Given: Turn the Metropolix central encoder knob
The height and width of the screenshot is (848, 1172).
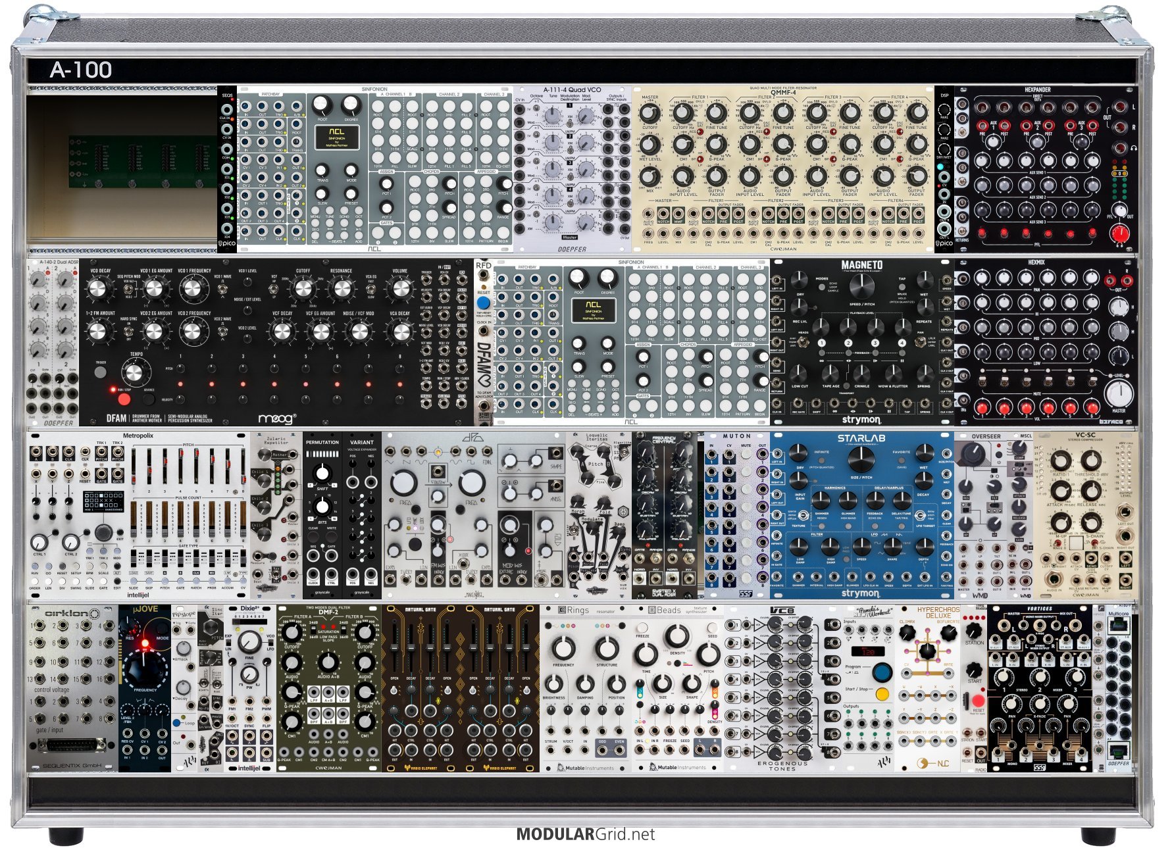Looking at the screenshot, I should pyautogui.click(x=103, y=532).
